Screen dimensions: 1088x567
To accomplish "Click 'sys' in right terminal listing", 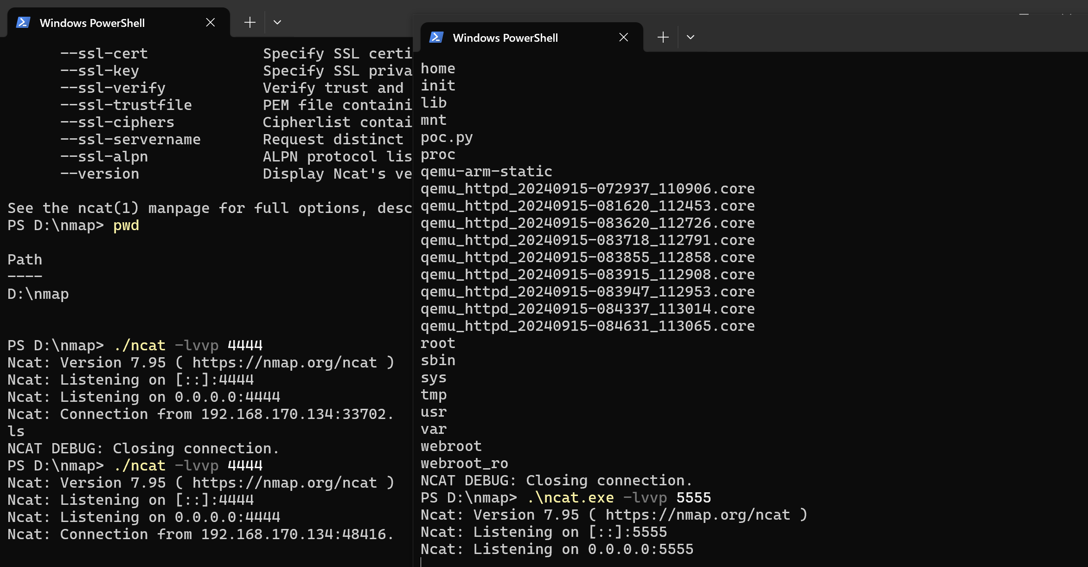I will [x=434, y=378].
